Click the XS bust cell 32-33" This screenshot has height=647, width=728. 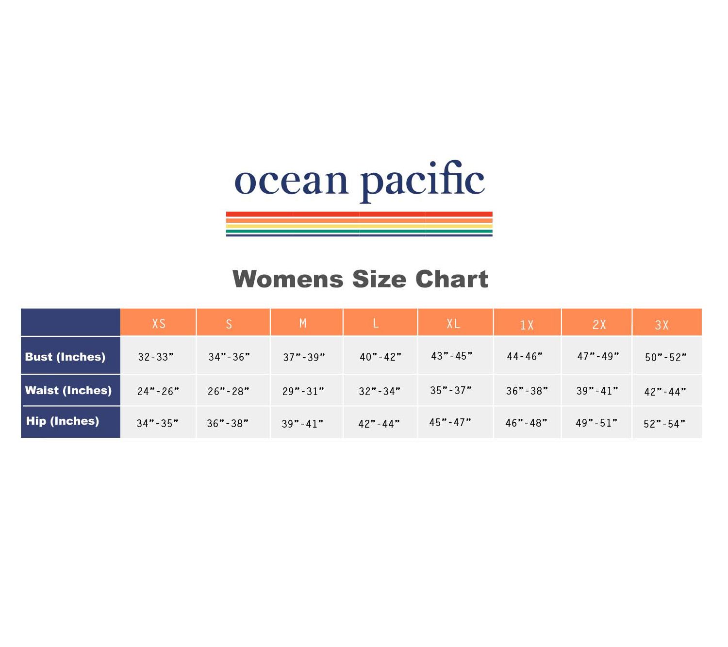pyautogui.click(x=156, y=357)
